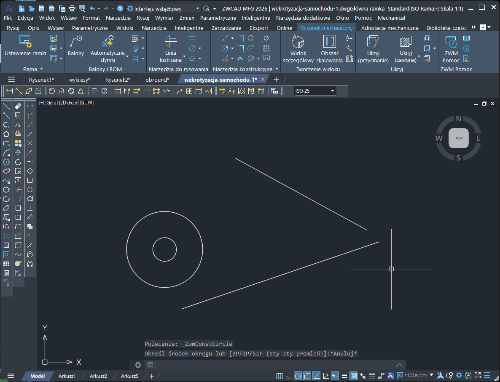The image size is (500, 382).
Task: Open the Interfejs wstążkowy workspace dropdown
Action: pyautogui.click(x=198, y=8)
